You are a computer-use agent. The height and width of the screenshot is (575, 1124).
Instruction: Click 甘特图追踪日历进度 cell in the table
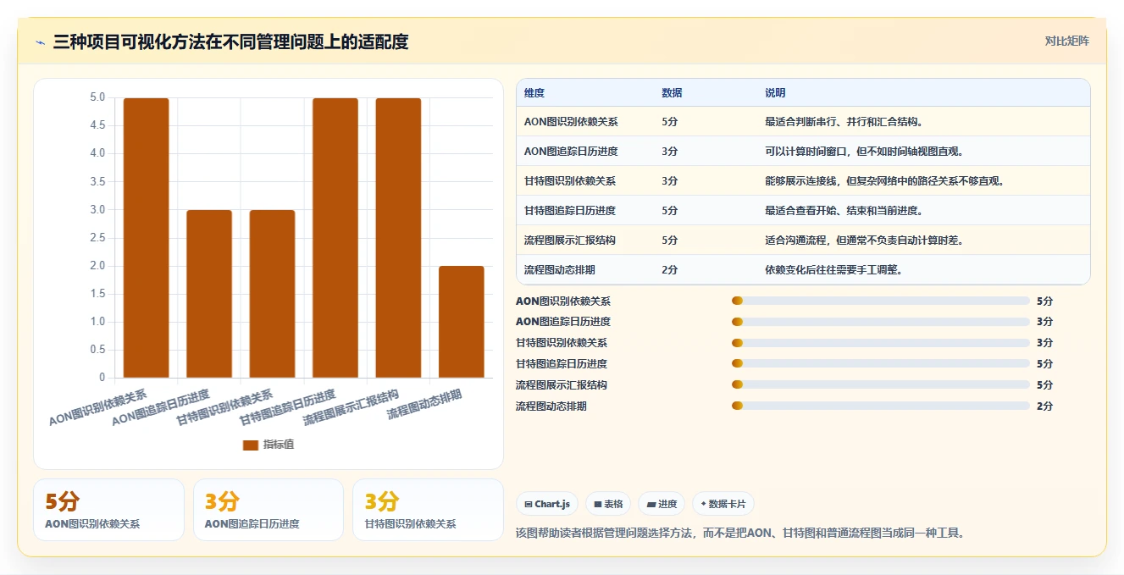coord(570,211)
